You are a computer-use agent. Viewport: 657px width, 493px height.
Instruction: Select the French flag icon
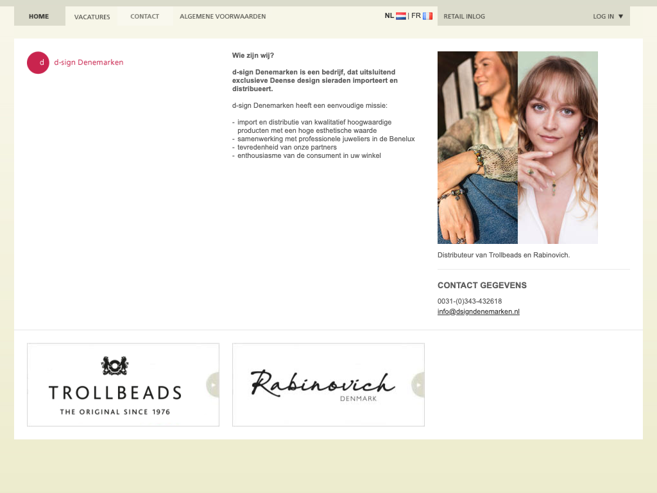point(427,16)
